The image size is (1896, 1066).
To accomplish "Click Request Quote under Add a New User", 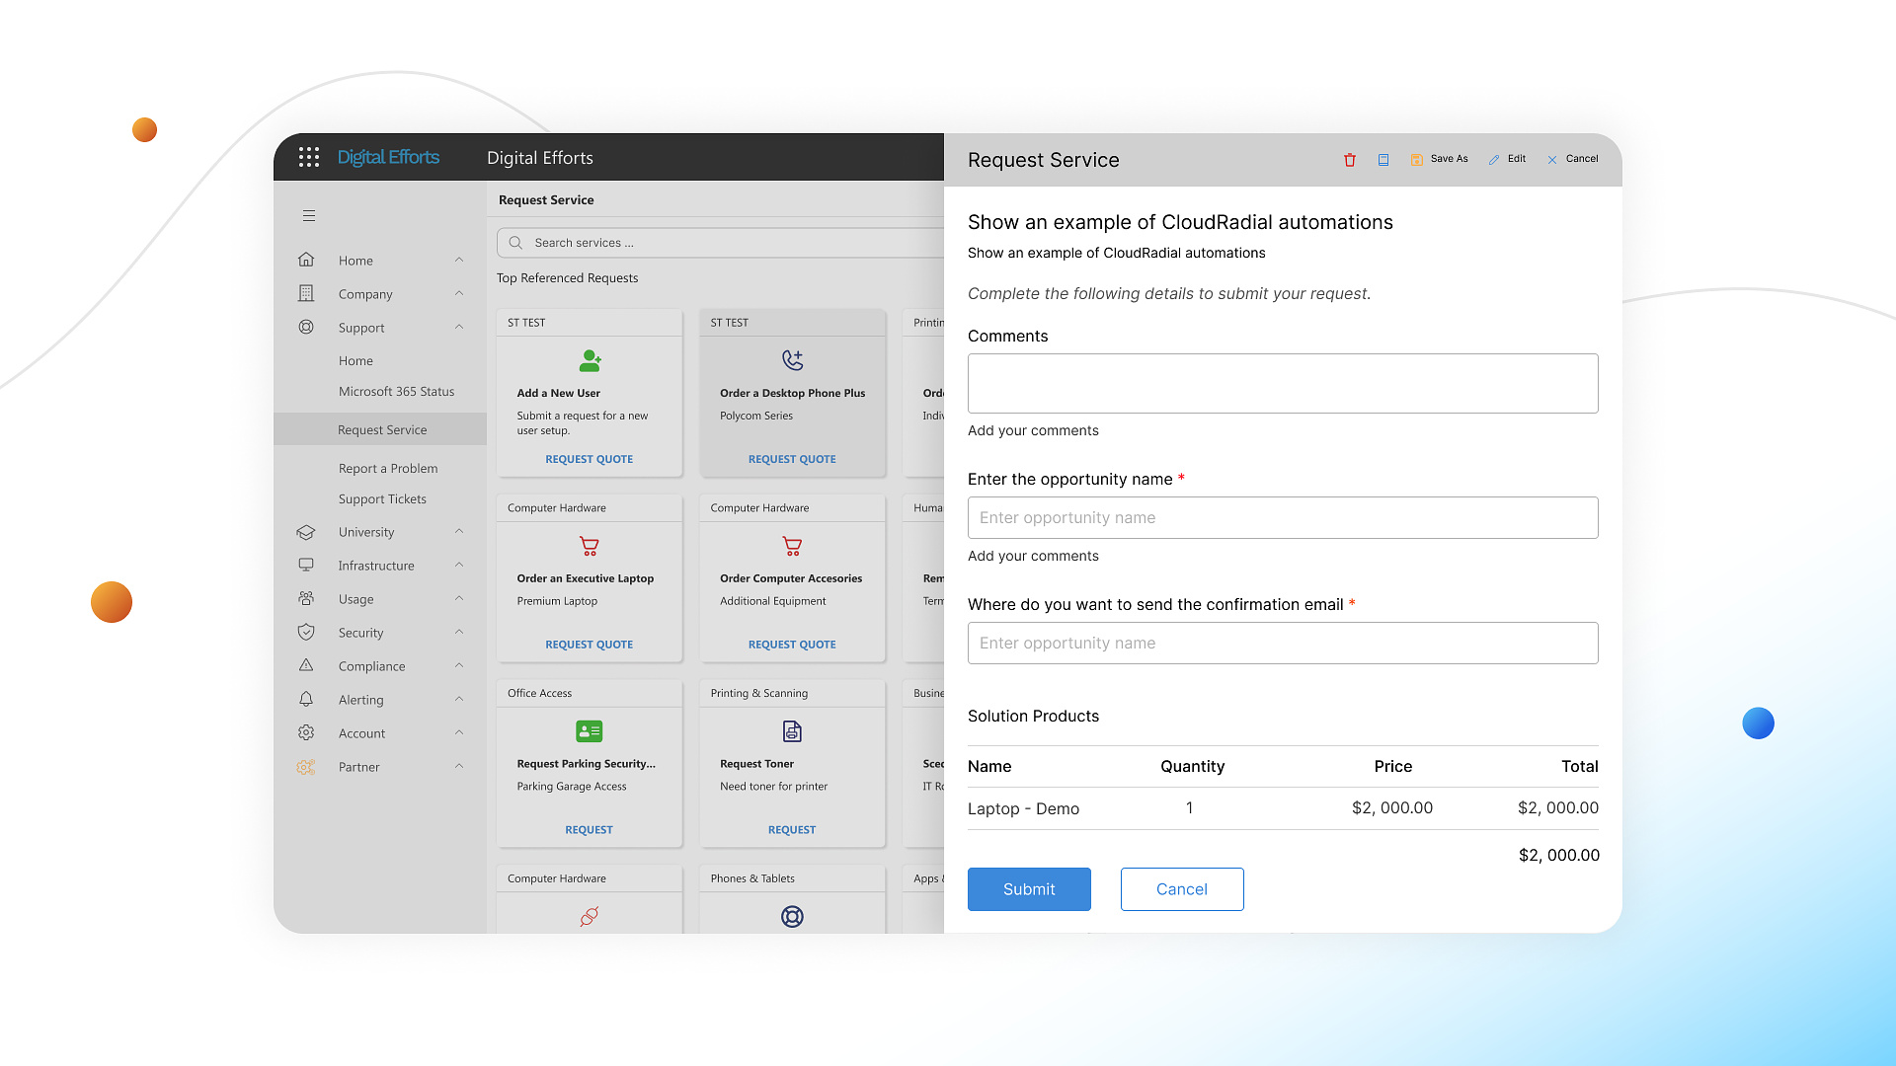I will tap(590, 458).
